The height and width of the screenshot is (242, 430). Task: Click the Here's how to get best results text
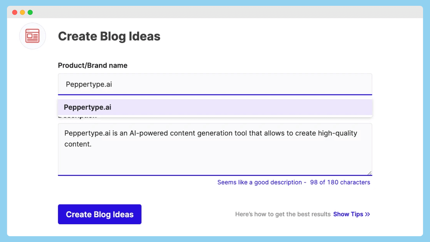(283, 214)
